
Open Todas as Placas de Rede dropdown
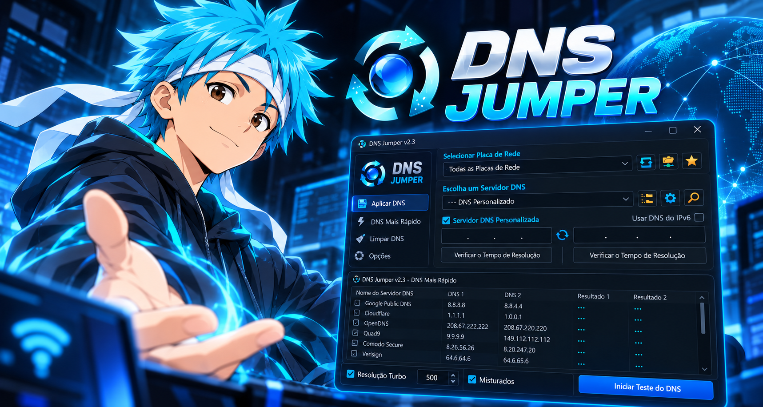537,165
